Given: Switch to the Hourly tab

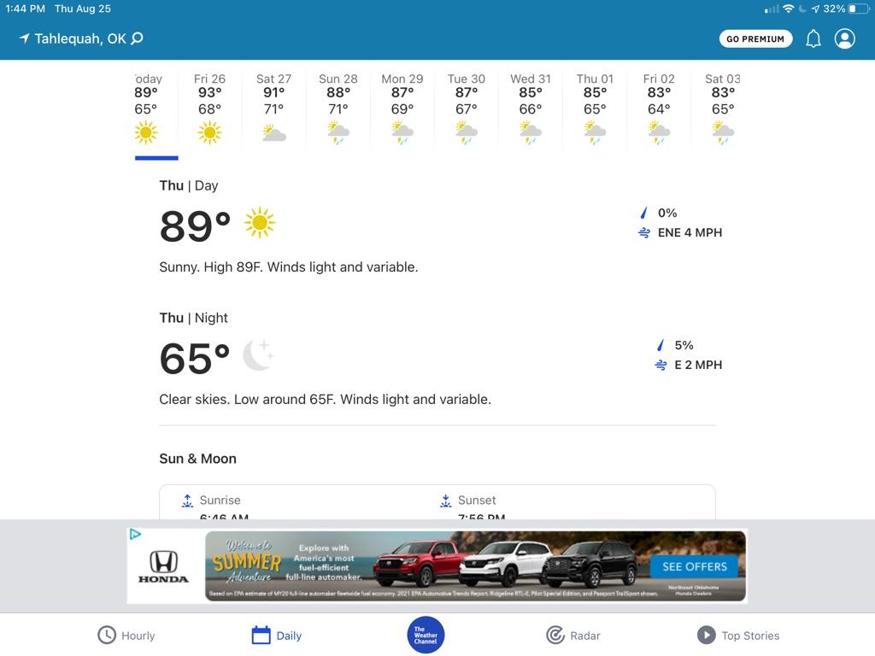Looking at the screenshot, I should click(x=126, y=635).
